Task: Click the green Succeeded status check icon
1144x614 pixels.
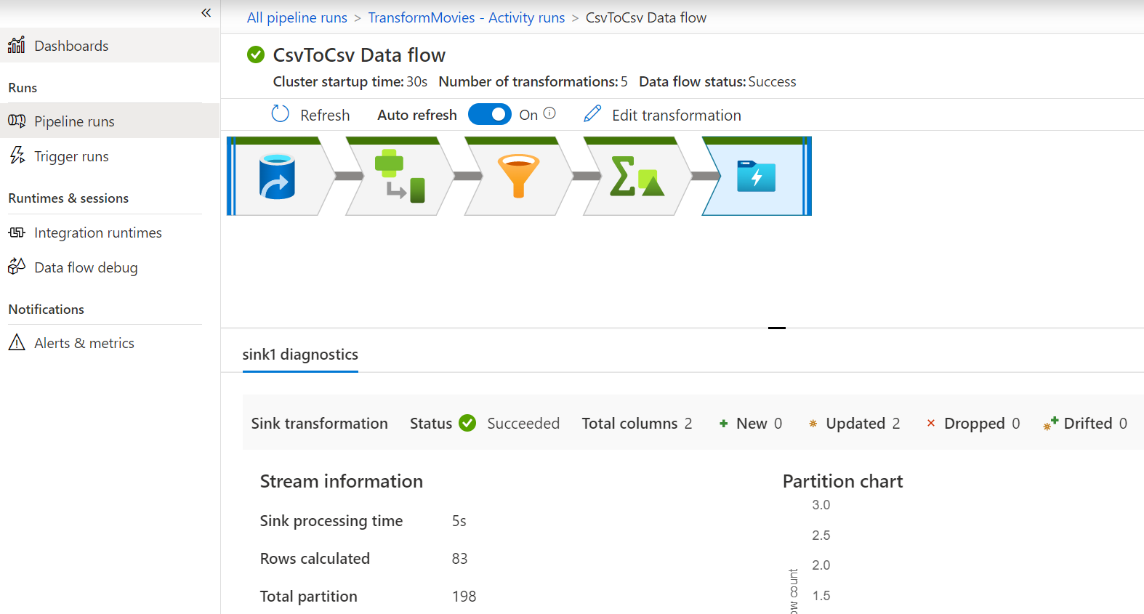Action: tap(467, 423)
